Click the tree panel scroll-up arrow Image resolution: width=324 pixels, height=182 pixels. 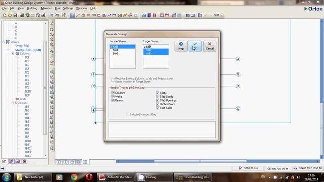[45, 23]
